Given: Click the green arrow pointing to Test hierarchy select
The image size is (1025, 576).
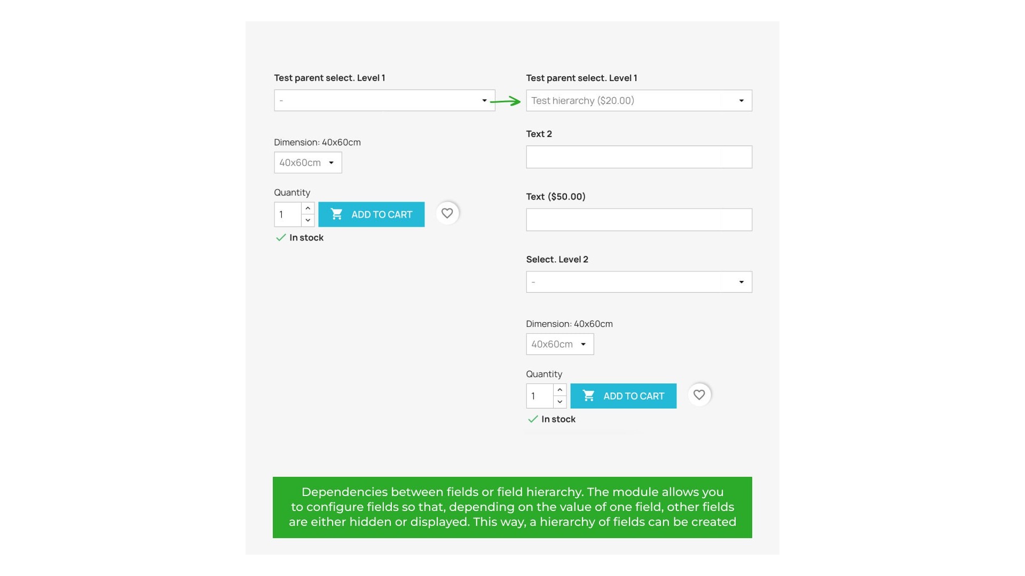Looking at the screenshot, I should click(504, 100).
